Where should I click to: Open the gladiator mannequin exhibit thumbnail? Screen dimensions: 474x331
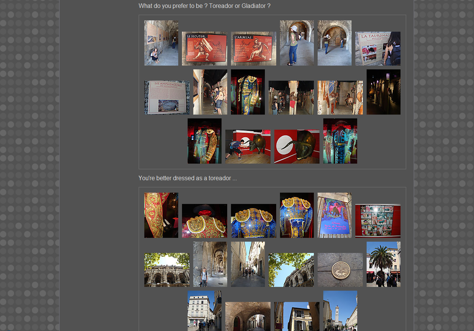pos(340,97)
